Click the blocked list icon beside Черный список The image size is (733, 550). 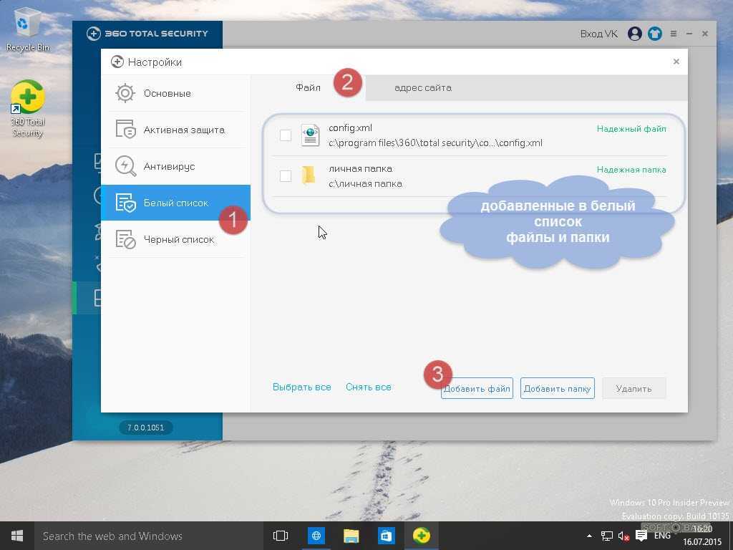tap(125, 239)
